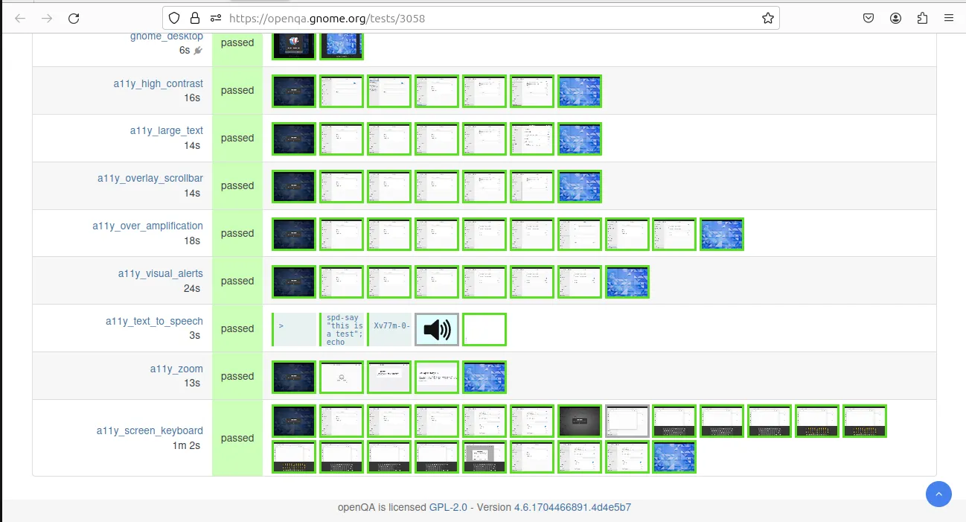Open the a11y_screen_keyboard test link

point(150,430)
